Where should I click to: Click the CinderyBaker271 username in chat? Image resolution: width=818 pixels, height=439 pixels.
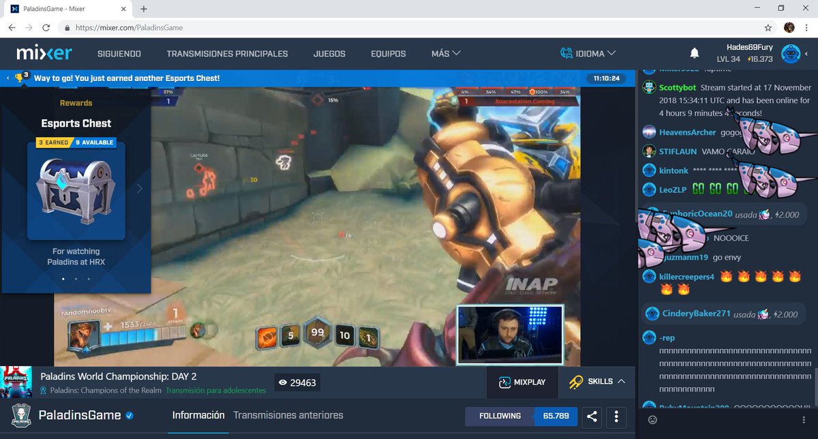click(x=697, y=314)
